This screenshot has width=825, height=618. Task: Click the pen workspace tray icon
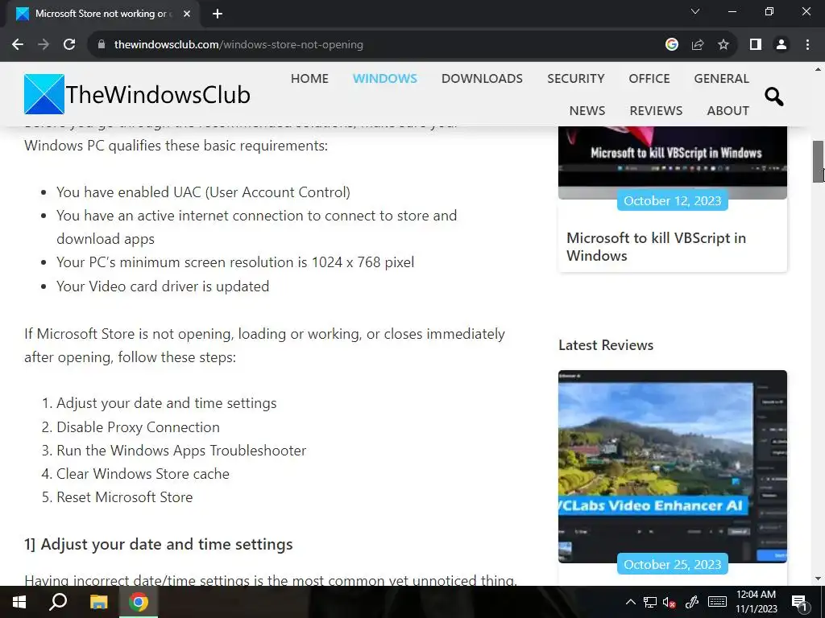pyautogui.click(x=691, y=602)
